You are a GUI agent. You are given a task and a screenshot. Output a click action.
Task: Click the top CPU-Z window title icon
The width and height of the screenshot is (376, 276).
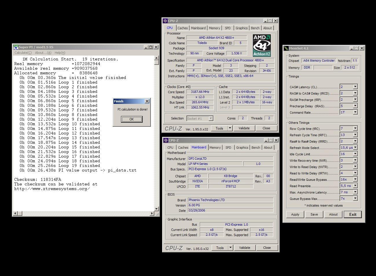165,21
